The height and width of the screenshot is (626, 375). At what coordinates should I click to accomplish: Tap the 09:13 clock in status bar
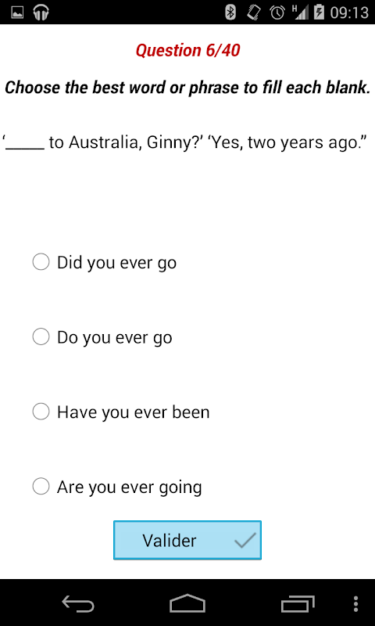[x=349, y=13]
